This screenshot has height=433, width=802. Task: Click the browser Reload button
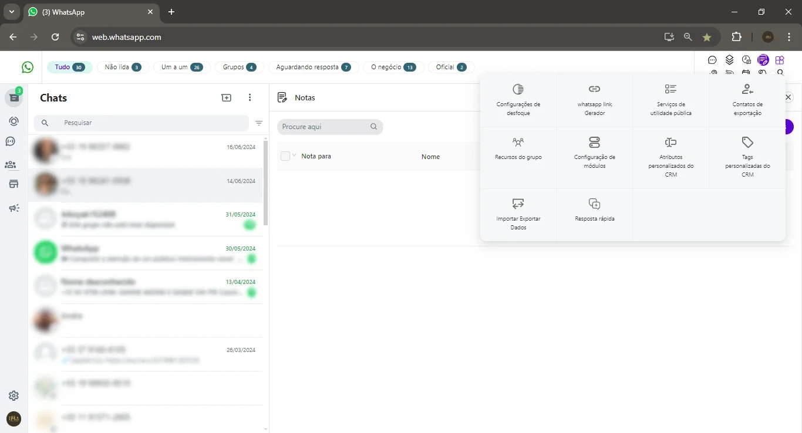pos(55,37)
